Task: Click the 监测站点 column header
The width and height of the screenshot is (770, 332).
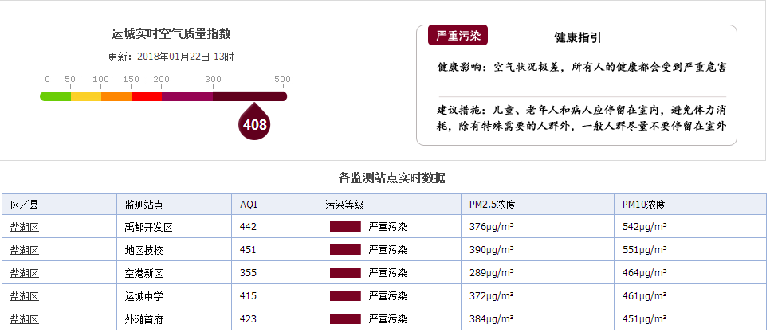Action: click(x=175, y=205)
